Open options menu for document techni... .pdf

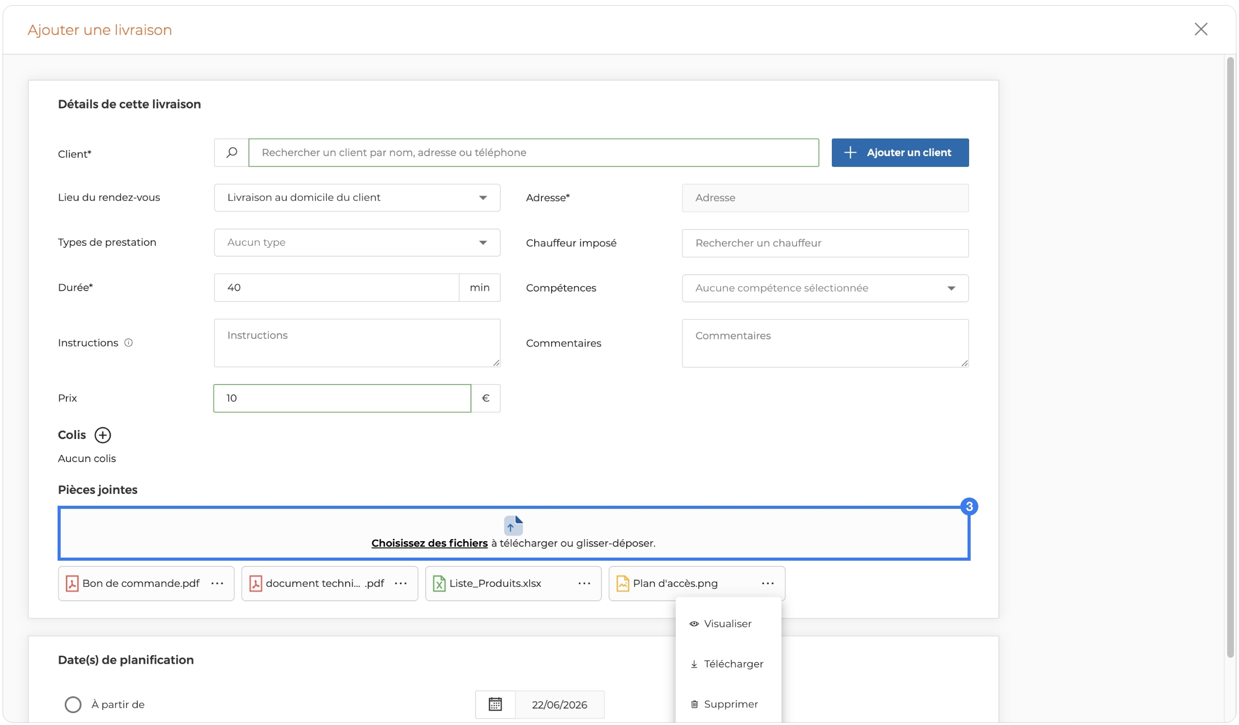(x=401, y=583)
